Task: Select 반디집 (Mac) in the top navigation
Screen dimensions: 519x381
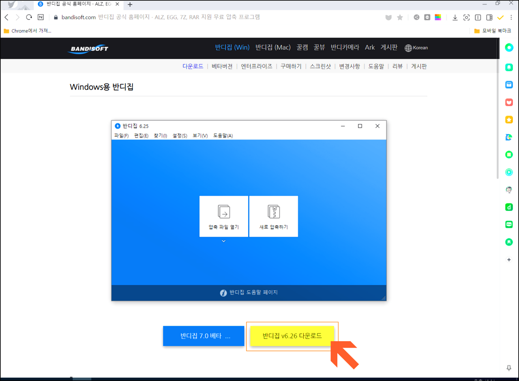Action: (273, 47)
